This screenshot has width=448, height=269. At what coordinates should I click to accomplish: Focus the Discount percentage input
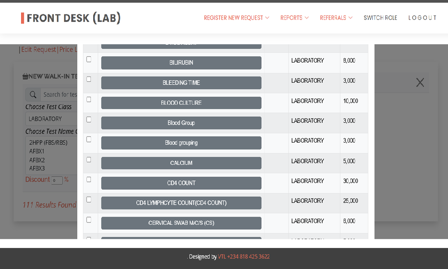pos(56,180)
